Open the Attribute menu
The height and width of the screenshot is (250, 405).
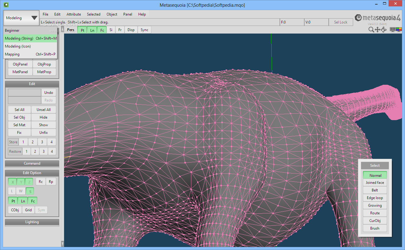[x=74, y=14]
